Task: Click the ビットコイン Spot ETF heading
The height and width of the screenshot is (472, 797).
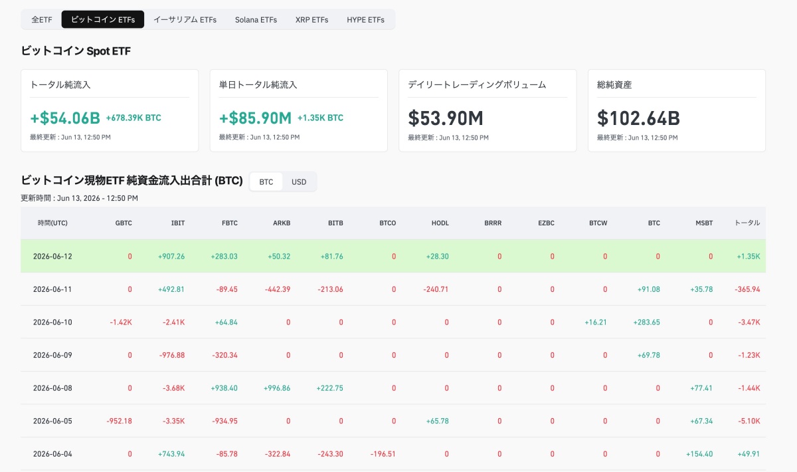Action: pyautogui.click(x=76, y=51)
